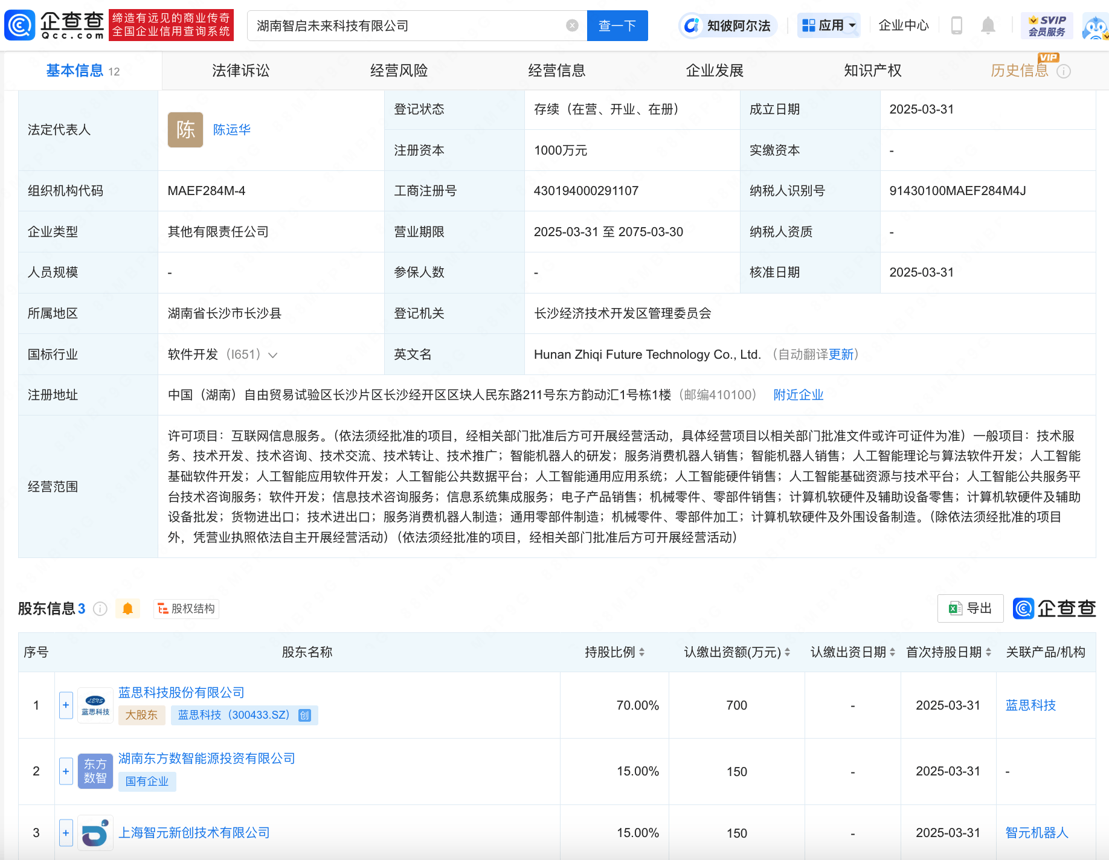The width and height of the screenshot is (1109, 860).
Task: Expand the 湖南东方数智能源投资 shareholder row
Action: 66,771
